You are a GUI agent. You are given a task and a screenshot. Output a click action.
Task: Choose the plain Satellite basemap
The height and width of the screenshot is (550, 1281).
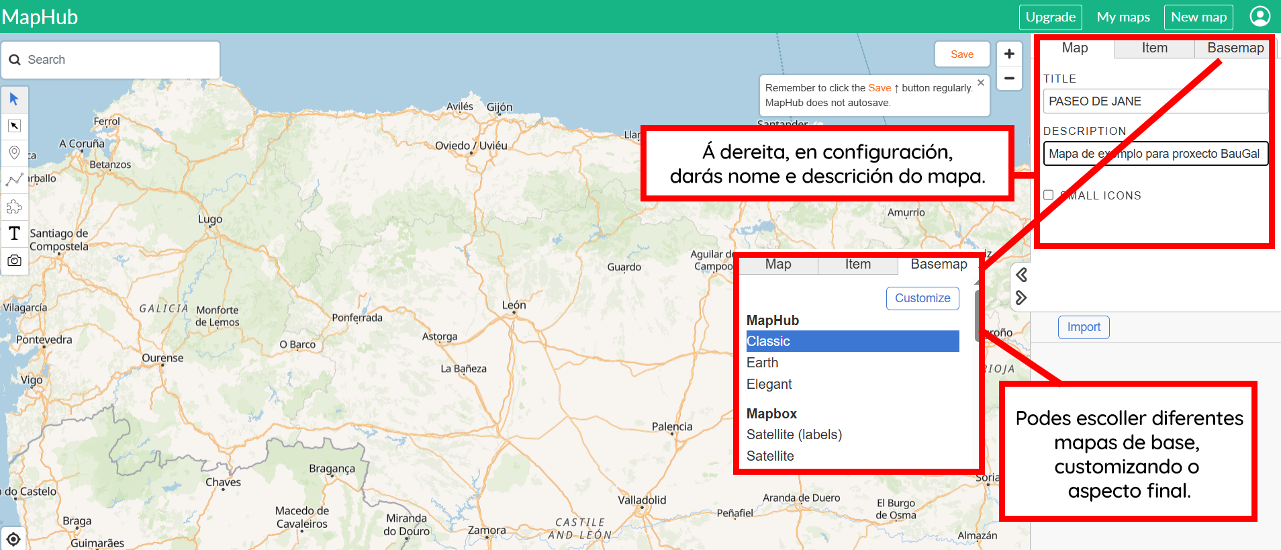[853, 456]
